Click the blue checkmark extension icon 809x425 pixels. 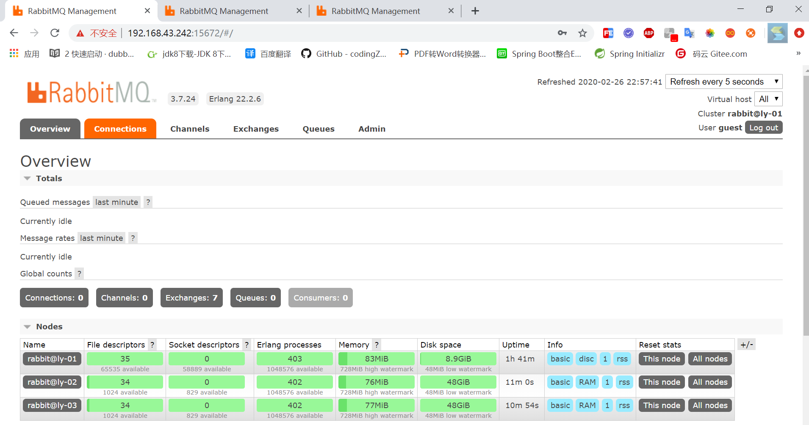click(x=629, y=33)
